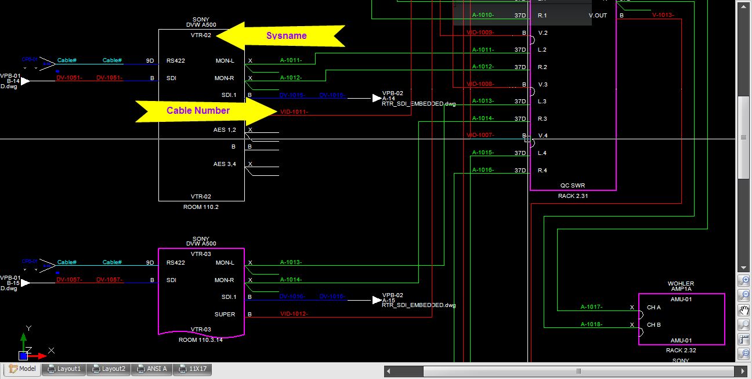Click the R.3 port label
The image size is (752, 379).
[x=543, y=118]
